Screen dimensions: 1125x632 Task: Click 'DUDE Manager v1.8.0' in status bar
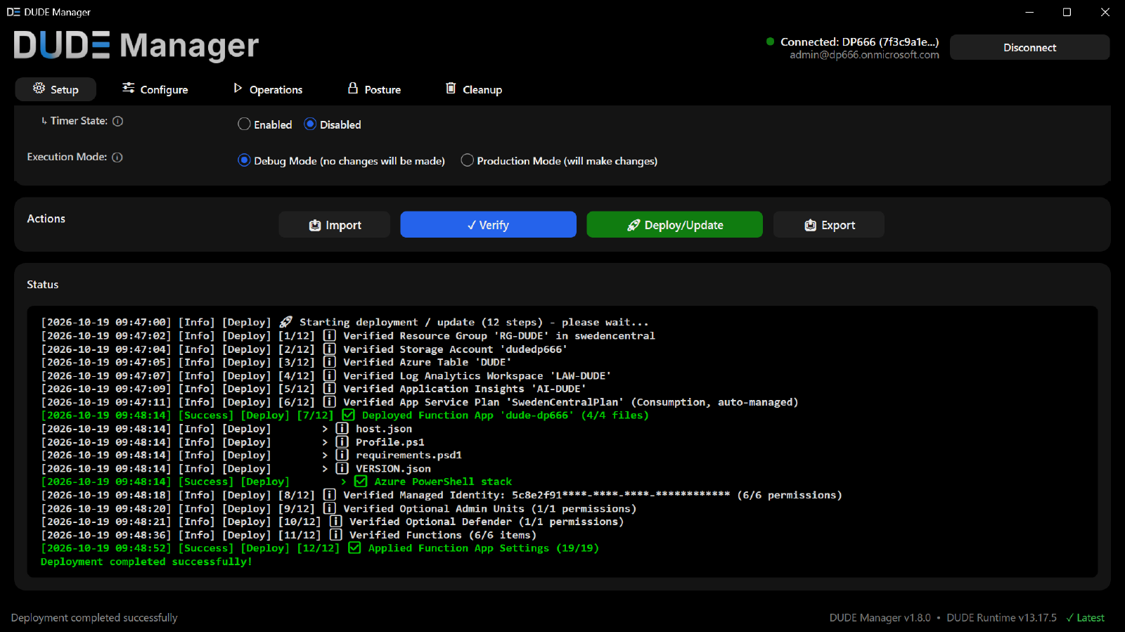[x=880, y=618]
